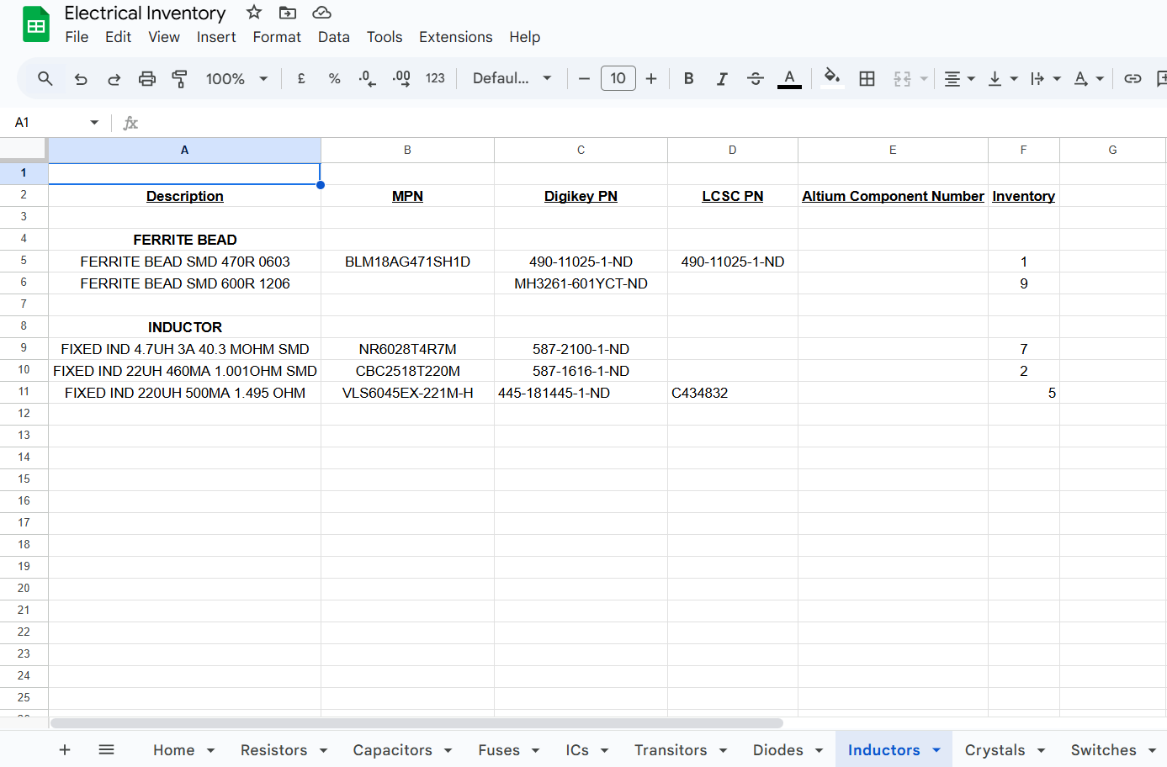
Task: Click the Insert link icon
Action: 1133,79
